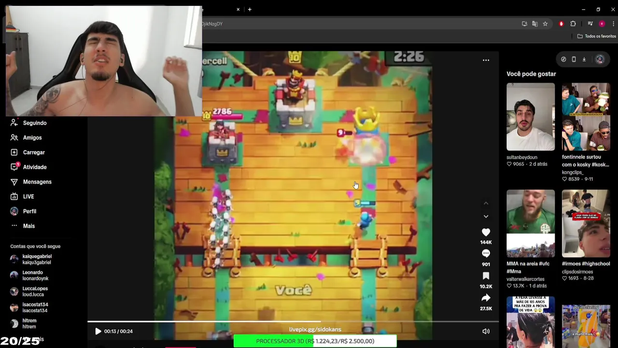Click the phone app icon in pill

tap(574, 59)
